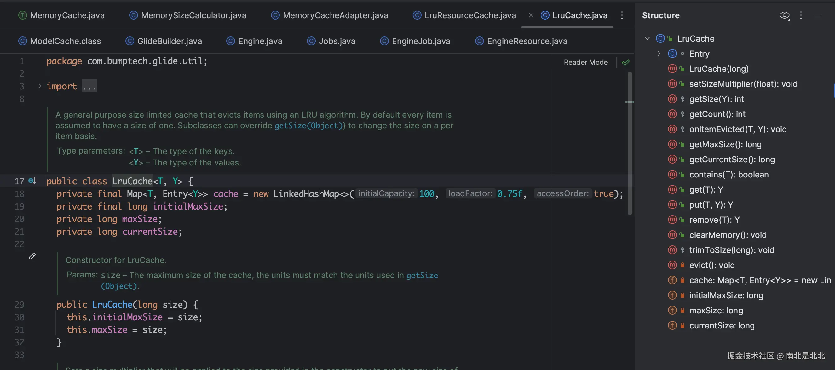Toggle Reader Mode in the editor
This screenshot has height=370, width=835.
(x=585, y=62)
